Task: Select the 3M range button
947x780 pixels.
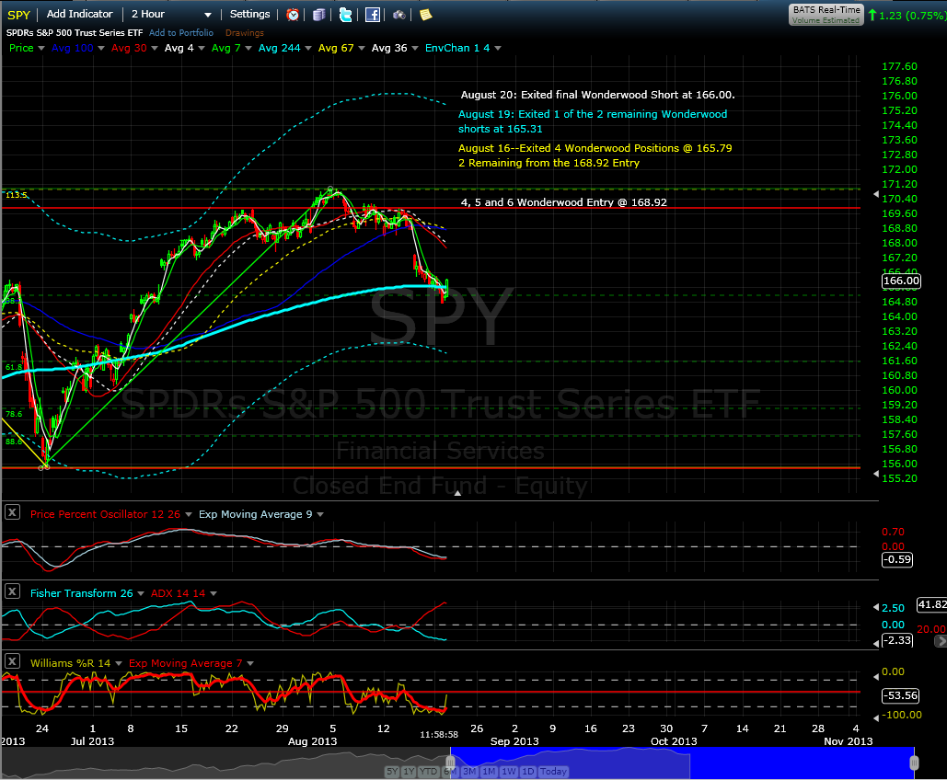Action: [x=469, y=771]
